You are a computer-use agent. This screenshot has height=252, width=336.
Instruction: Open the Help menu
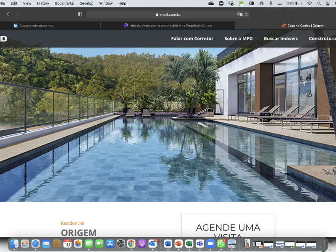tap(122, 3)
